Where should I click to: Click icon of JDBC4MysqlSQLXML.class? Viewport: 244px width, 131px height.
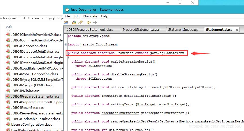(x=8, y=85)
